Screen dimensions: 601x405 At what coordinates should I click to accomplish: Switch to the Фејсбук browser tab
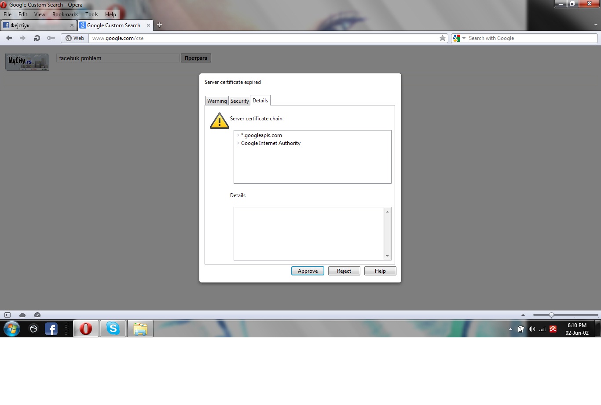(39, 25)
